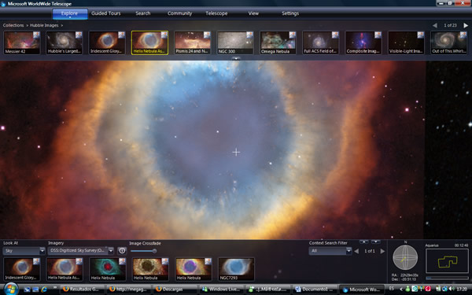
Task: Switch to the Resultados G... taskbar window
Action: [82, 289]
